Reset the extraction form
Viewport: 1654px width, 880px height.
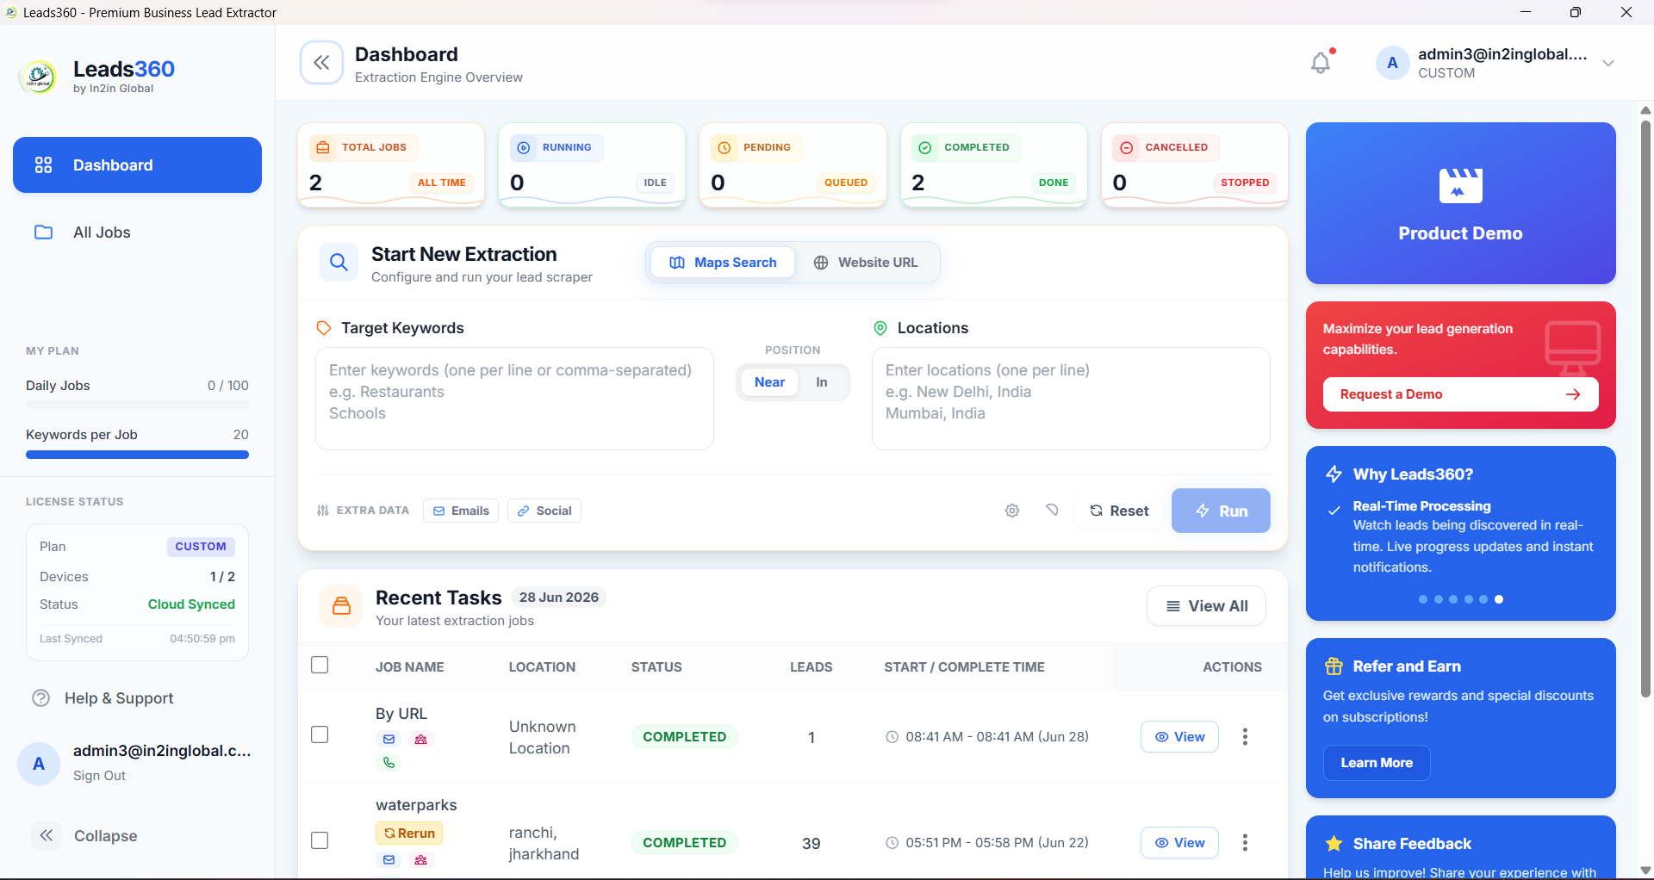(1119, 511)
